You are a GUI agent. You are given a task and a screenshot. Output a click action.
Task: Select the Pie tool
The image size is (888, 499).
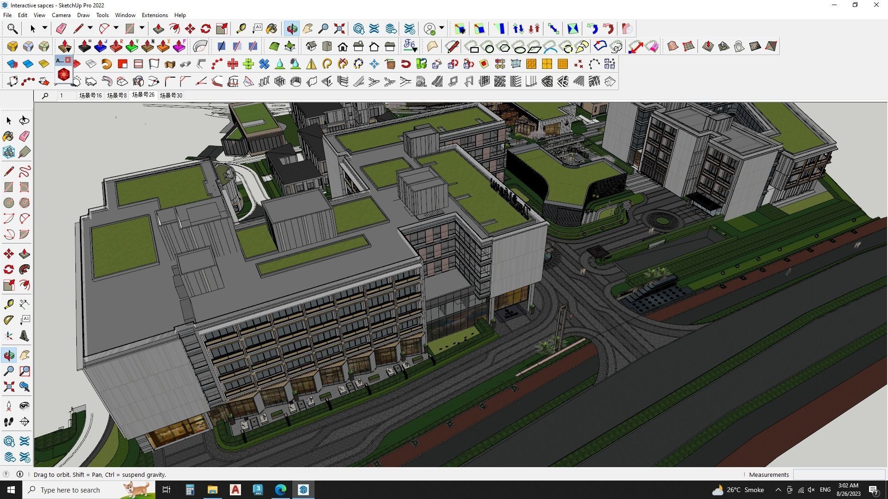tap(25, 234)
